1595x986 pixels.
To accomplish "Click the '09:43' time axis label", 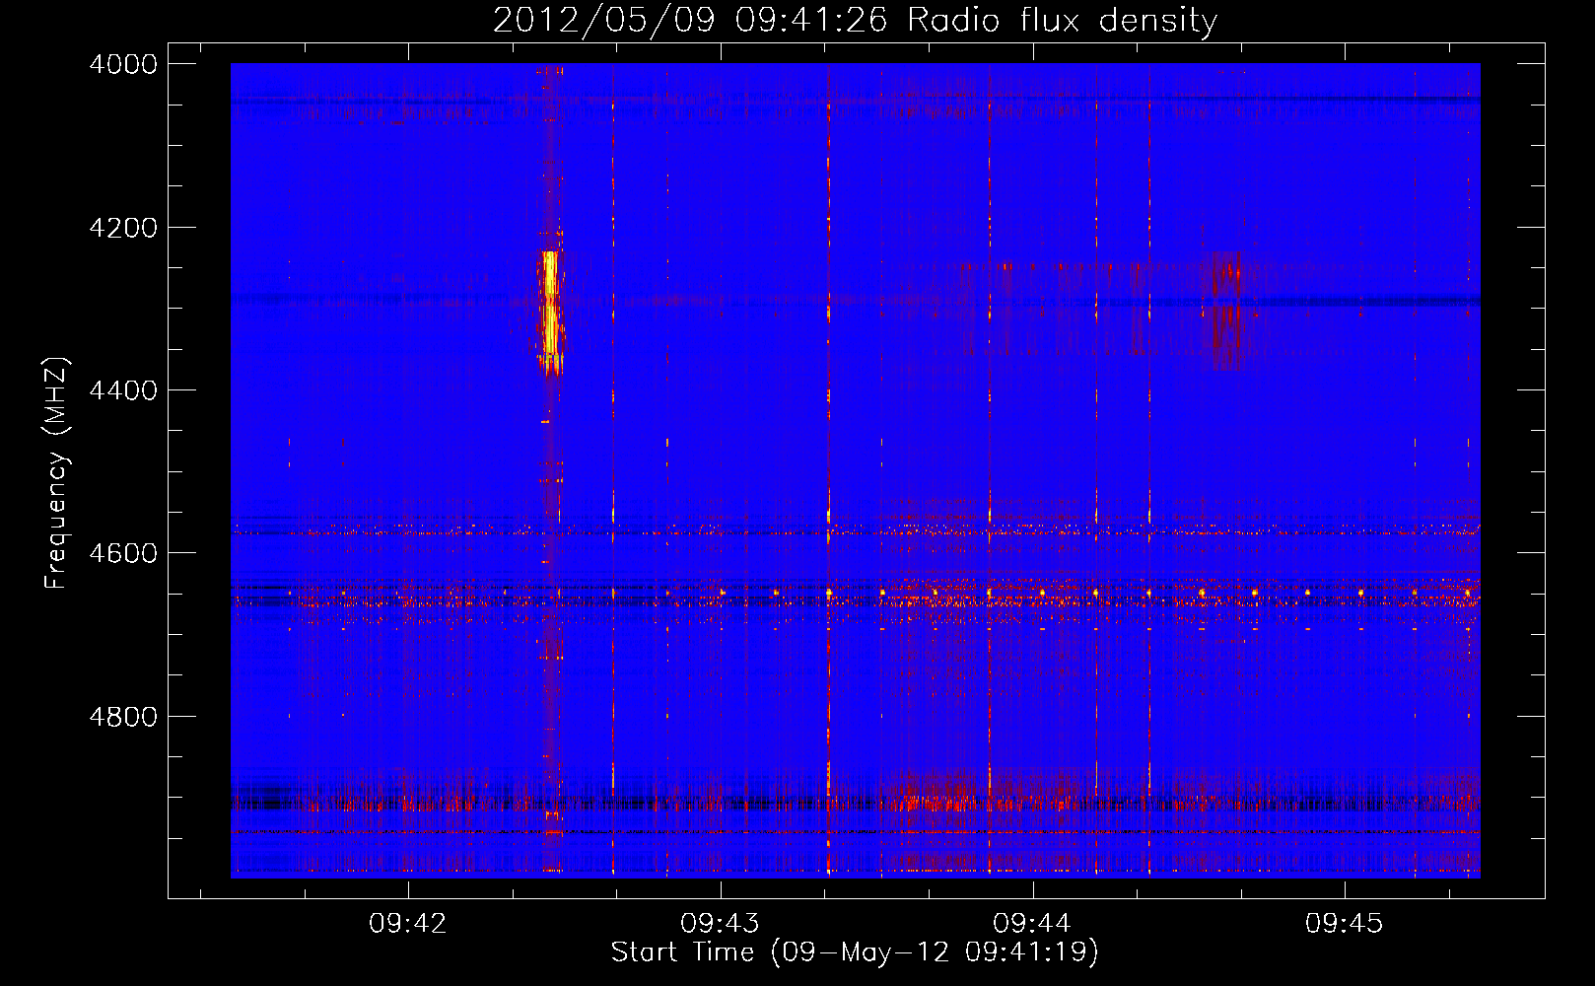I will [720, 923].
